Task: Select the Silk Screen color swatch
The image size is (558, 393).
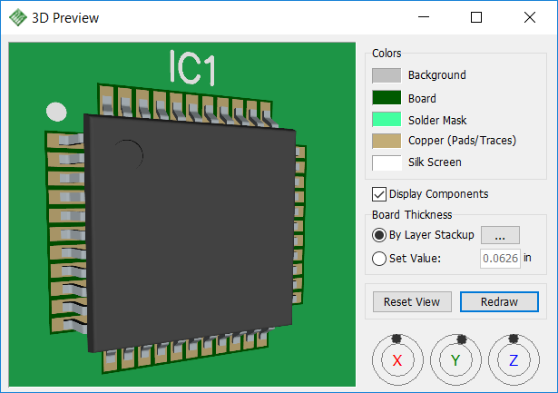Action: (x=387, y=162)
